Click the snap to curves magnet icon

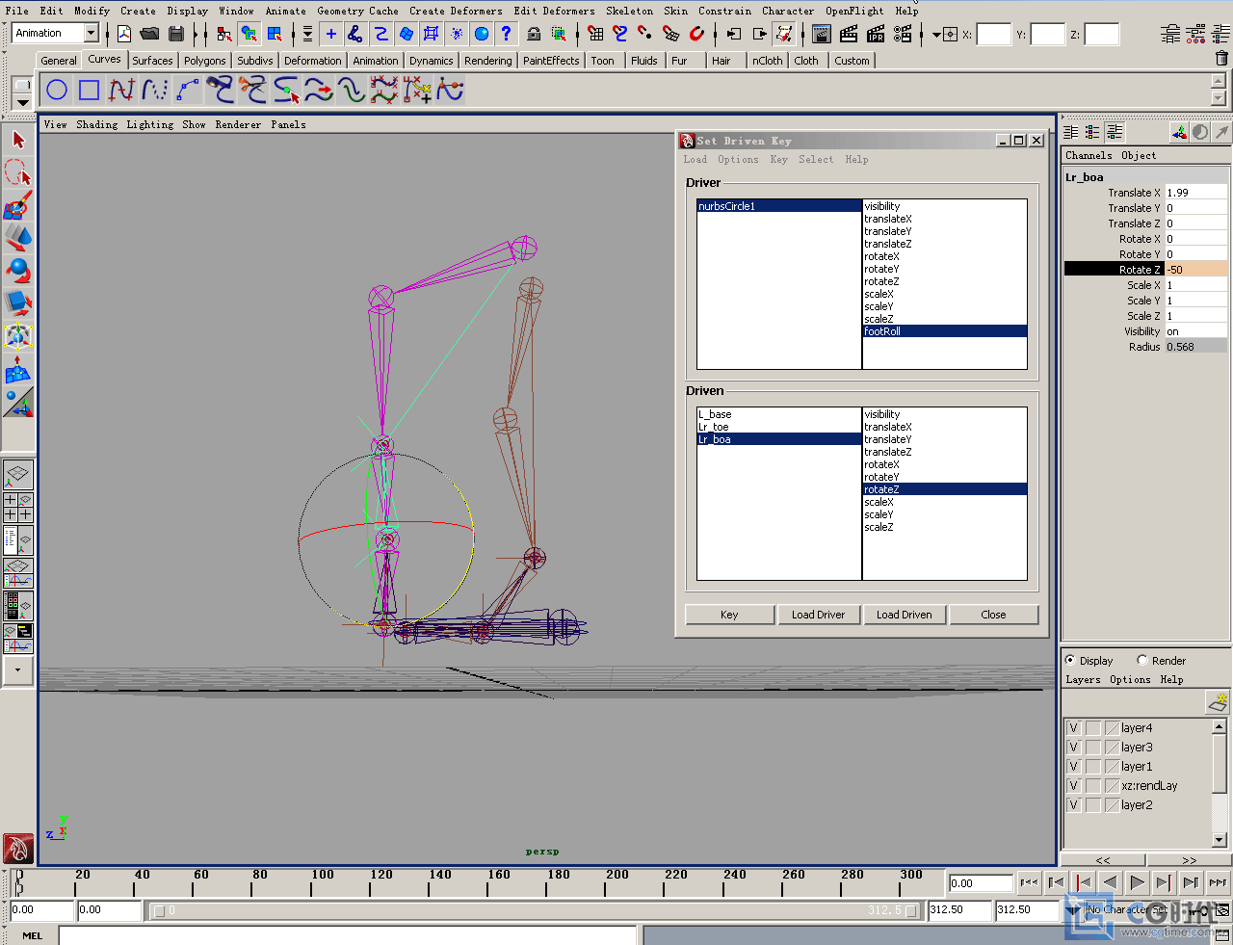pos(619,34)
